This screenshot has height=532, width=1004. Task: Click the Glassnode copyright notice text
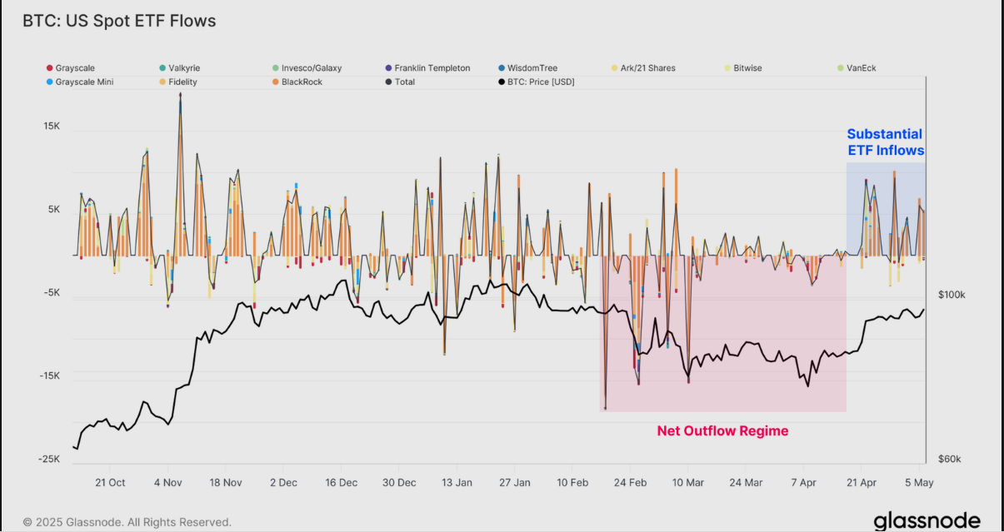pyautogui.click(x=127, y=522)
